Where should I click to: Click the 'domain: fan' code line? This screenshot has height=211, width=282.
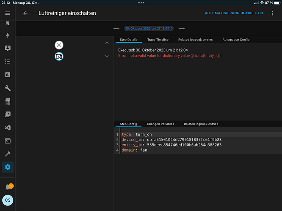134,150
